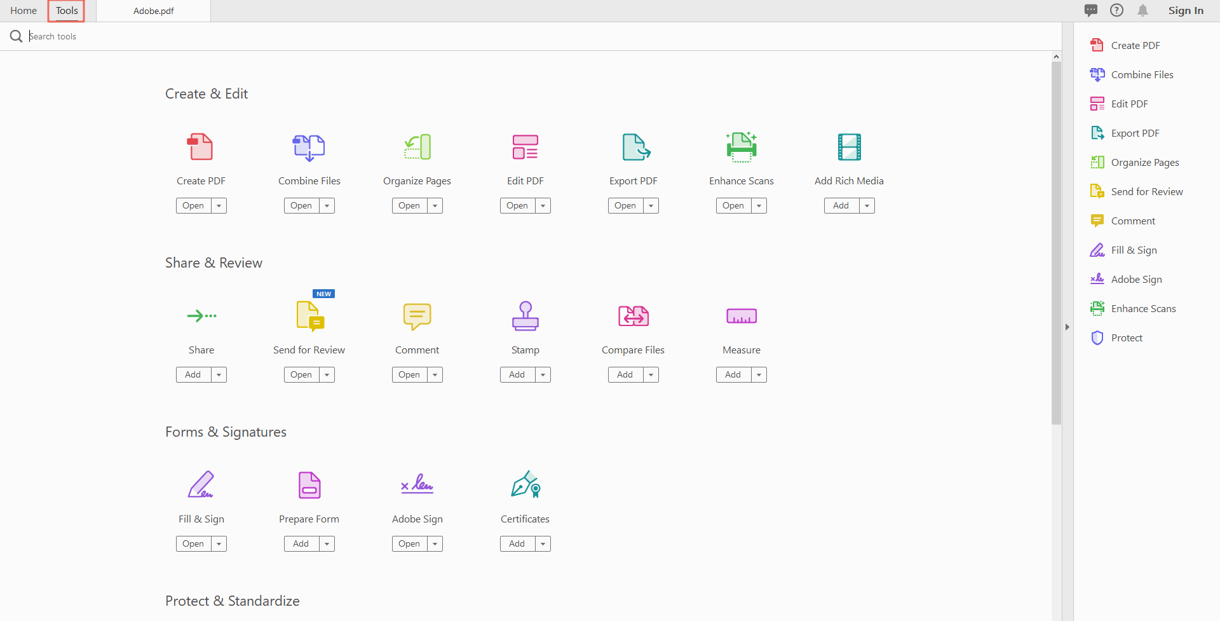Expand the dropdown arrow beside Compare Files Add
The height and width of the screenshot is (621, 1220).
[x=651, y=374]
